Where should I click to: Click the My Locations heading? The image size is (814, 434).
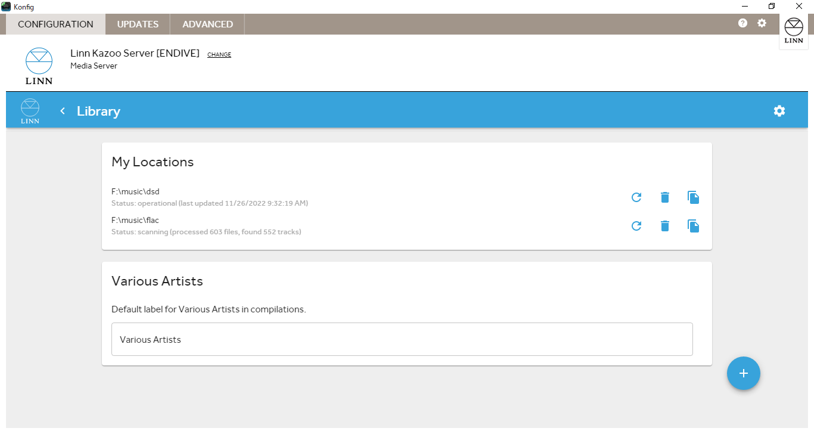pos(153,162)
